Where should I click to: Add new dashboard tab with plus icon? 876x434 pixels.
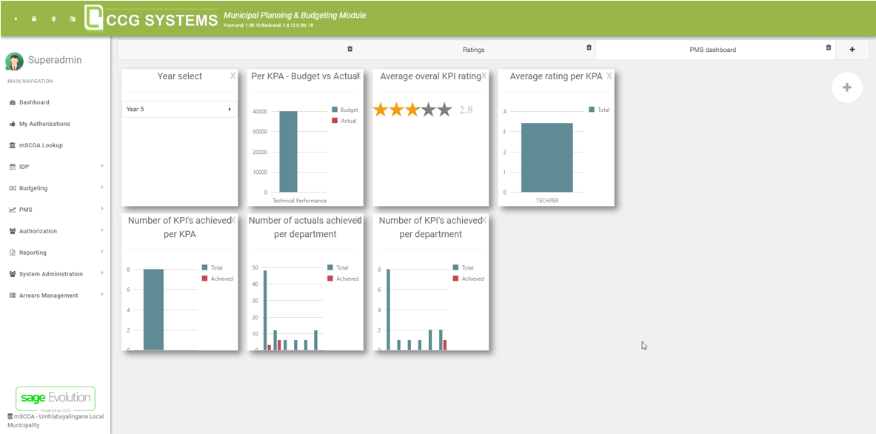pos(852,50)
